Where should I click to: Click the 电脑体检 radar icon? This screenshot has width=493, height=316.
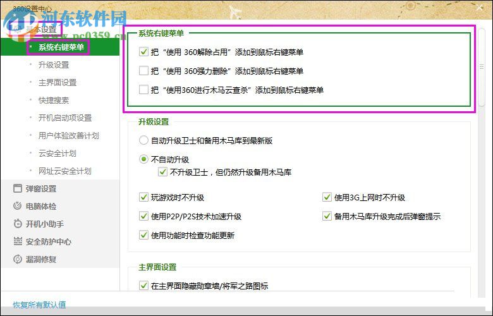pos(18,206)
